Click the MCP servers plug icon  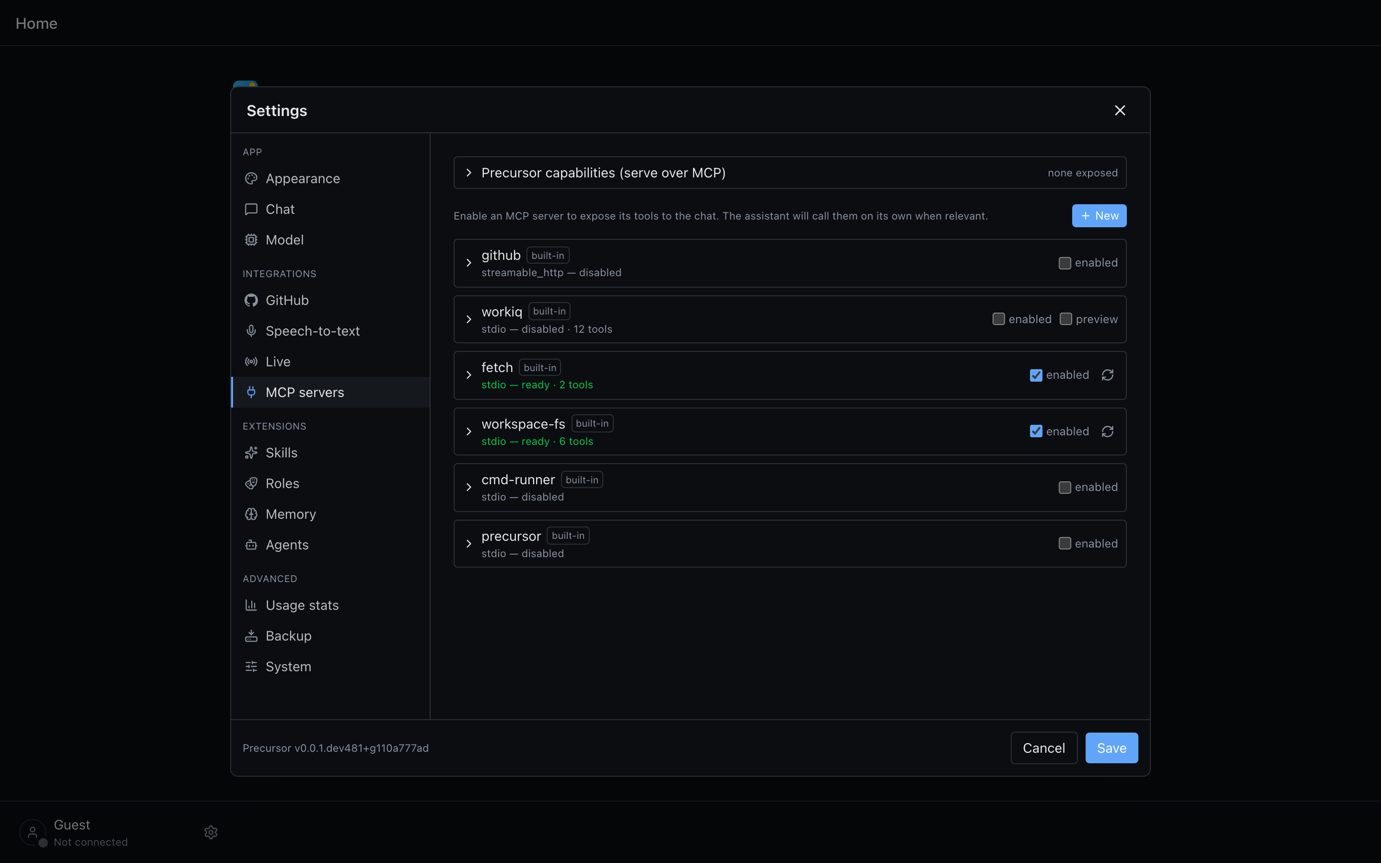point(251,392)
